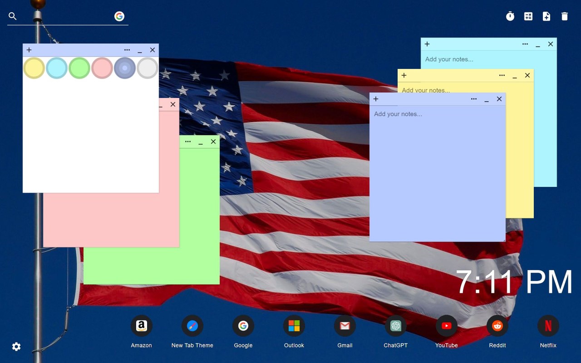Click the cyan note text area

[x=488, y=59]
